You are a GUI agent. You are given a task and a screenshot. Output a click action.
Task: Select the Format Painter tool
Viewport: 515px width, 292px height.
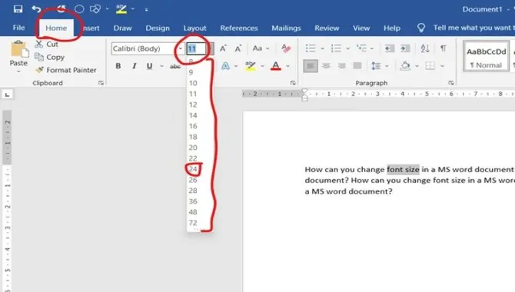66,70
